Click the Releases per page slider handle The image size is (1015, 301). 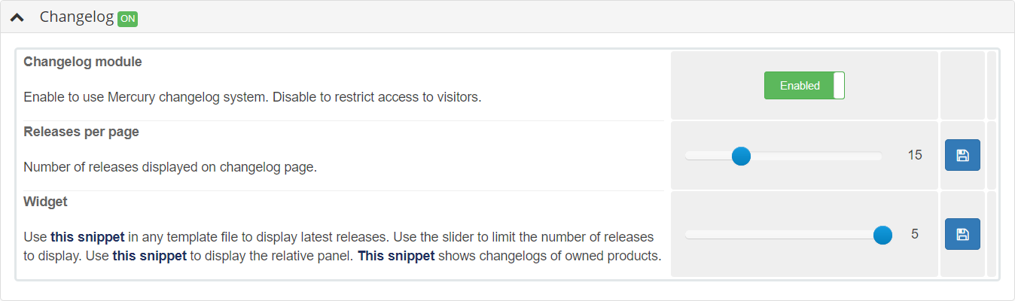742,156
